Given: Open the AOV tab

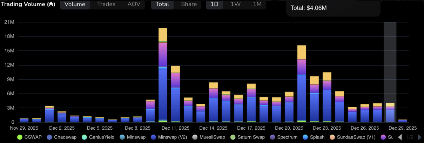Looking at the screenshot, I should [x=134, y=5].
